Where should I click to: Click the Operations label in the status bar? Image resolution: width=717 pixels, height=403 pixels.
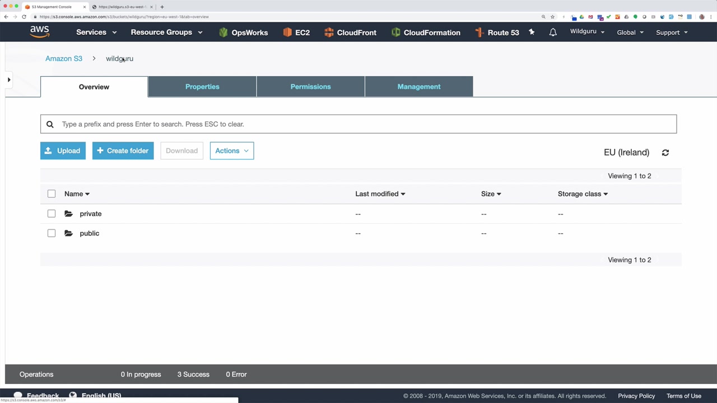pyautogui.click(x=36, y=374)
